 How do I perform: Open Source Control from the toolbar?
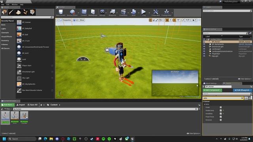72,13
